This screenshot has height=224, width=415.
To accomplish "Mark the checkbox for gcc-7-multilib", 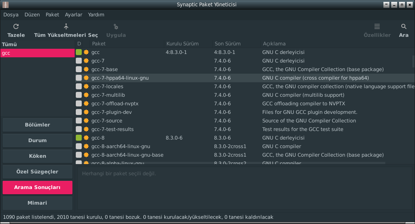I will pos(79,95).
